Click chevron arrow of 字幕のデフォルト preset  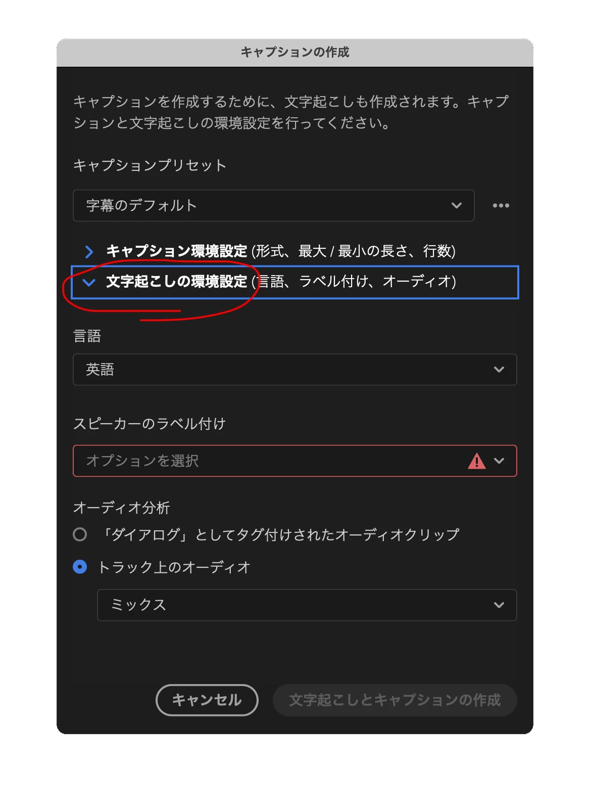457,205
